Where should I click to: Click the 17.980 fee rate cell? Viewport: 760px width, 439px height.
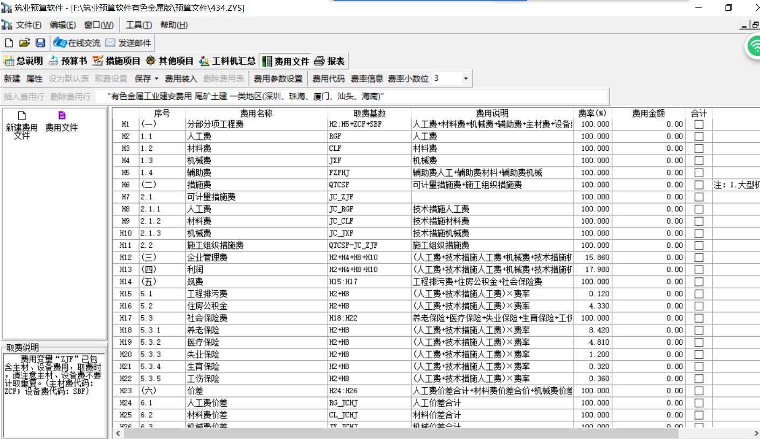(592, 269)
